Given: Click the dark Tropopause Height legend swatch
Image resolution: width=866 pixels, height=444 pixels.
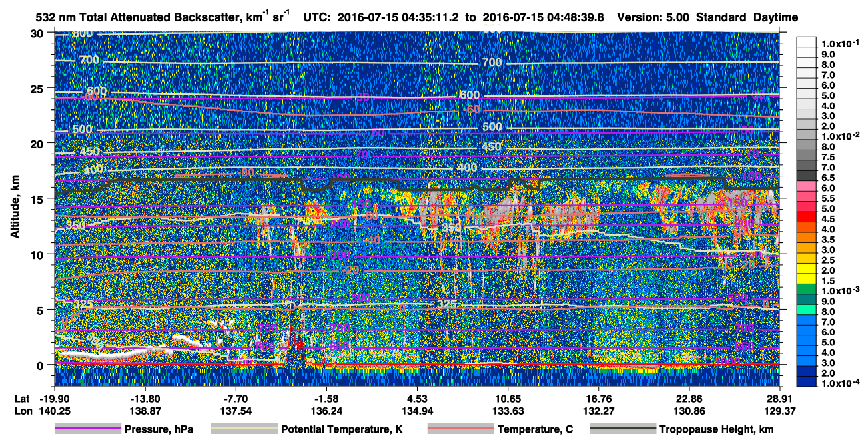Looking at the screenshot, I should point(622,429).
